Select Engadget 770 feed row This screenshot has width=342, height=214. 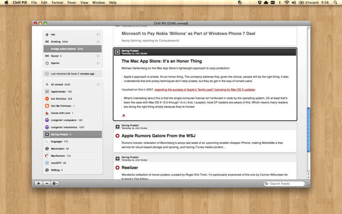[x=73, y=142]
